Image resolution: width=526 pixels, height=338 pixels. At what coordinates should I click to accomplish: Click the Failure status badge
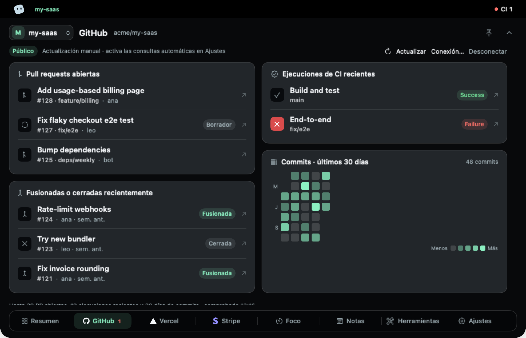[474, 124]
